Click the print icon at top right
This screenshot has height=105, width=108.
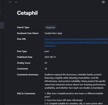pos(103,2)
